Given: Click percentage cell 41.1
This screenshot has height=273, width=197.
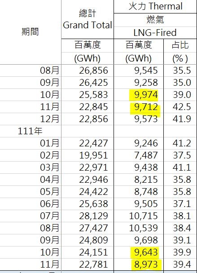Looking at the screenshot, I should [182, 167].
